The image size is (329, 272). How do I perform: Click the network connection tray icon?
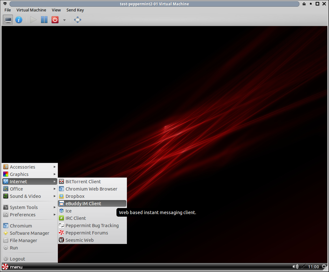tap(304, 267)
